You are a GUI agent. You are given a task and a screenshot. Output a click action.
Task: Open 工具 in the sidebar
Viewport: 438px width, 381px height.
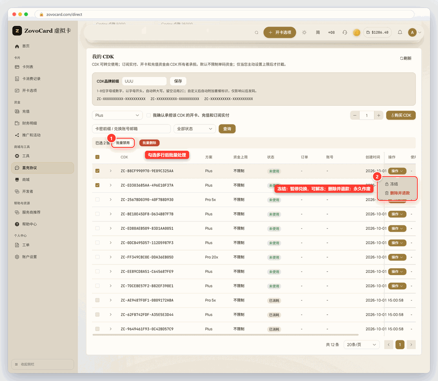pyautogui.click(x=43, y=156)
